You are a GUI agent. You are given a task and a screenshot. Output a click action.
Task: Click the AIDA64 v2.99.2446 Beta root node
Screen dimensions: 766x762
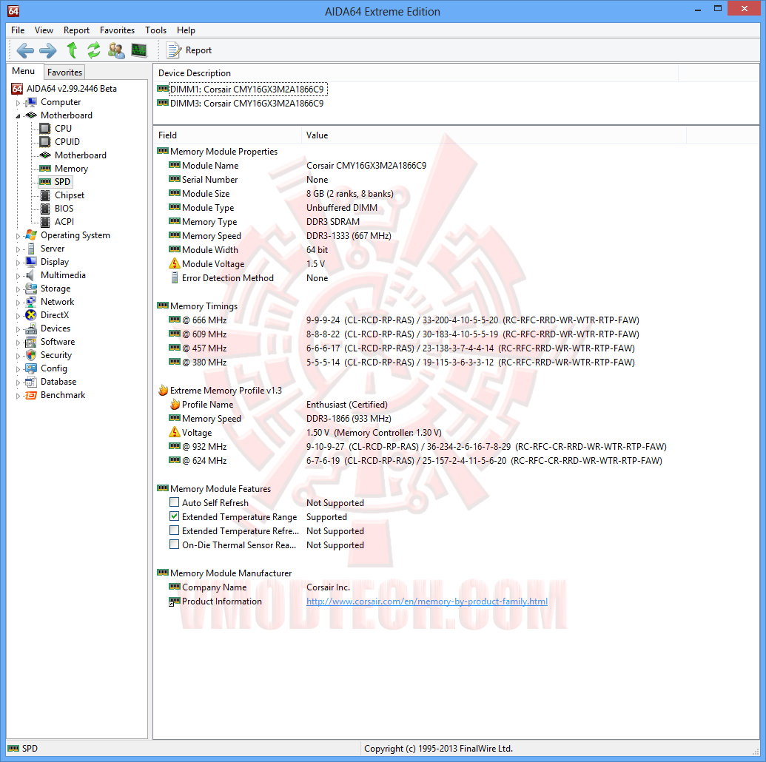click(71, 89)
